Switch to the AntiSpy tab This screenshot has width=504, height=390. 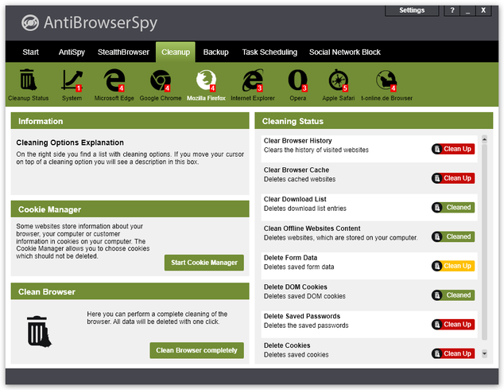(x=72, y=52)
